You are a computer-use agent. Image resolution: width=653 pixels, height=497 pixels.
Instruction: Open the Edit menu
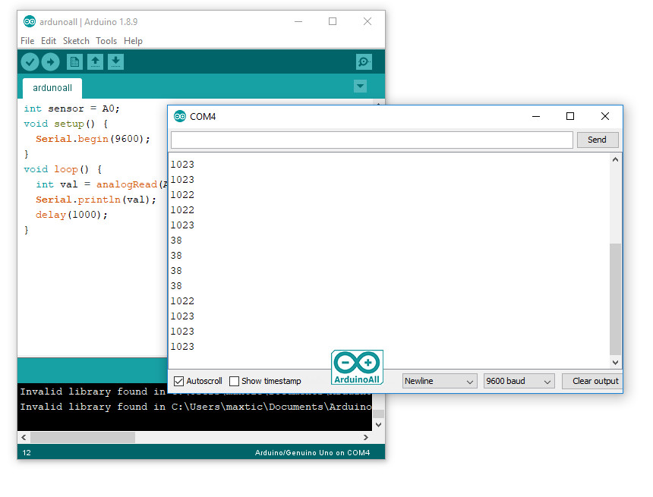point(49,41)
